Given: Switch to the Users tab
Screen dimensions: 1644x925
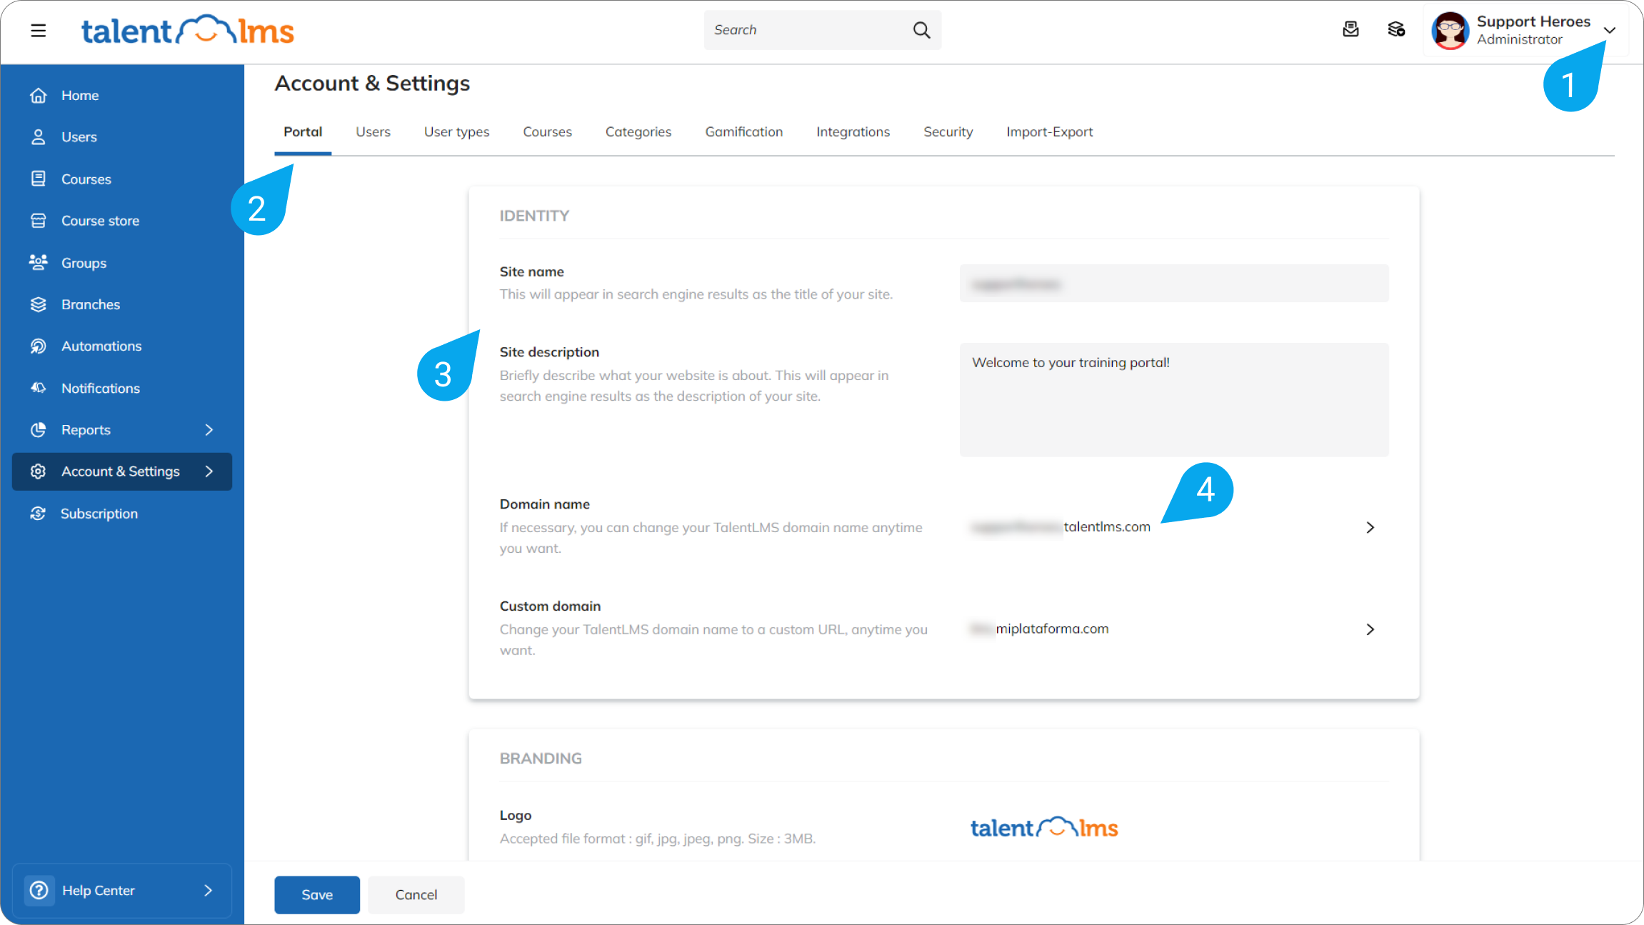Looking at the screenshot, I should 373,132.
